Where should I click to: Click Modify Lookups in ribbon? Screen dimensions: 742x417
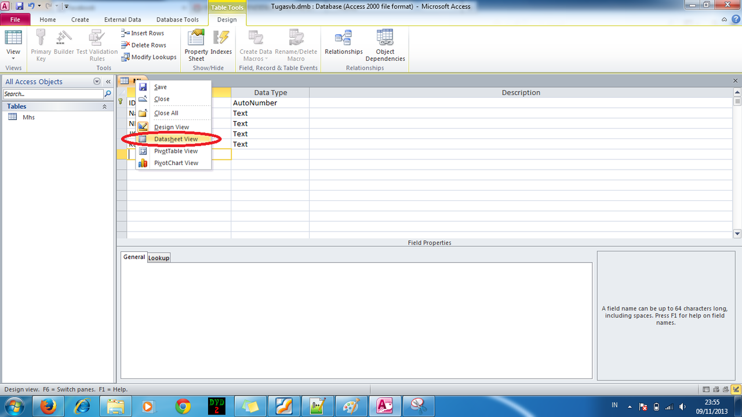tap(149, 57)
